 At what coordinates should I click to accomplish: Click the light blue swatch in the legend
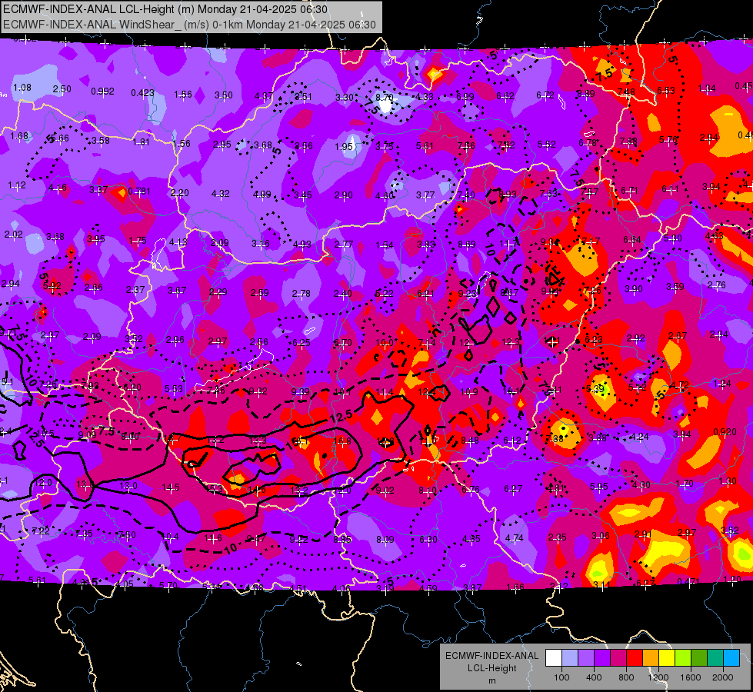pyautogui.click(x=570, y=658)
